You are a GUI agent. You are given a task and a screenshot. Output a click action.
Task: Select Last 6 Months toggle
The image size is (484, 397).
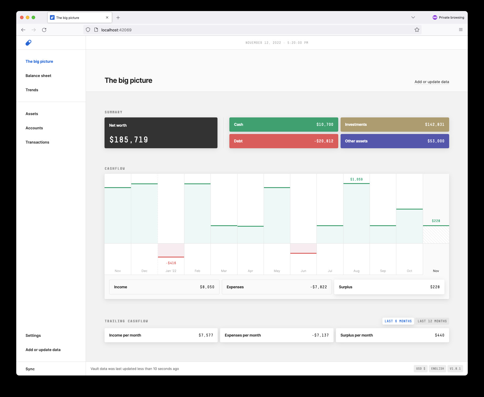coord(398,321)
